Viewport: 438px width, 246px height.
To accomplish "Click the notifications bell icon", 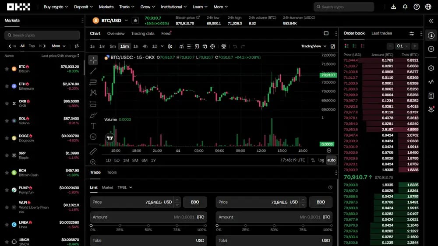I will (x=405, y=7).
